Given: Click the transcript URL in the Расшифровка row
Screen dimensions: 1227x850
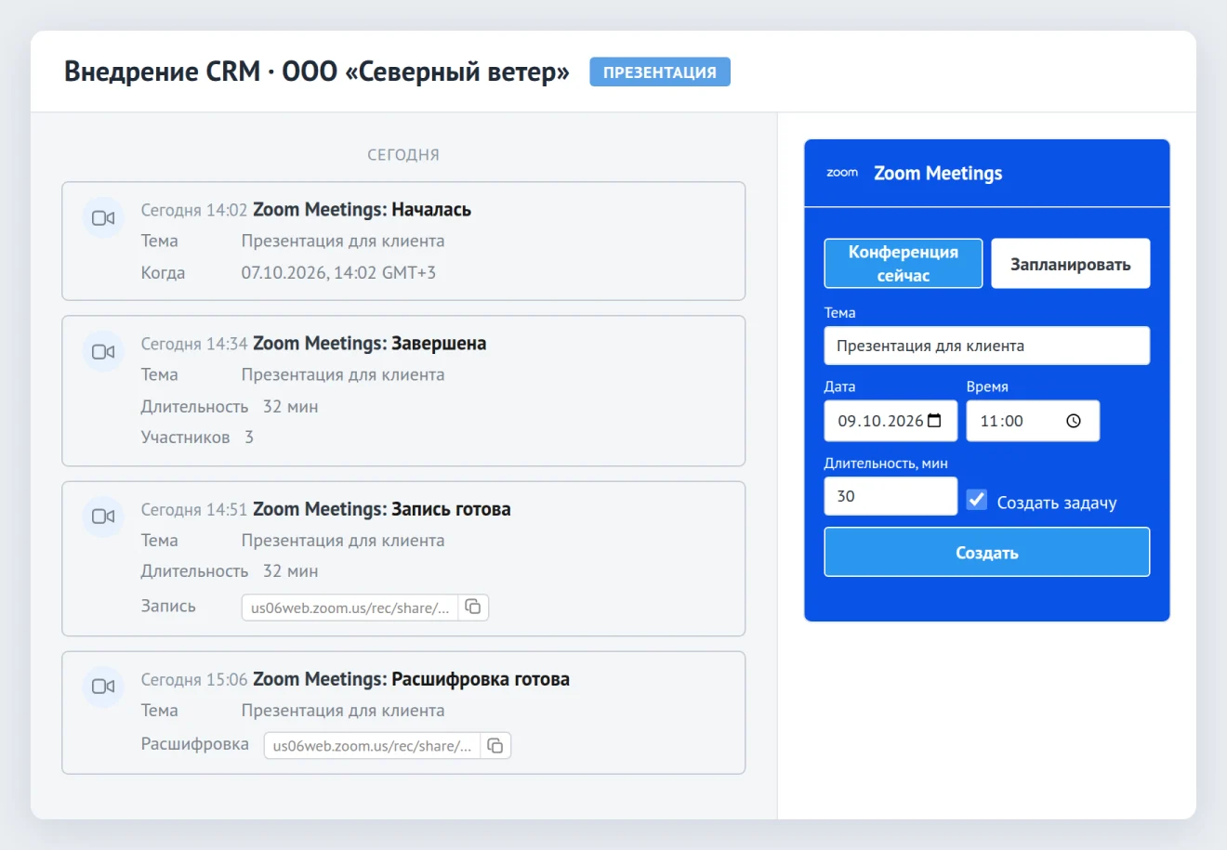Looking at the screenshot, I should coord(373,746).
